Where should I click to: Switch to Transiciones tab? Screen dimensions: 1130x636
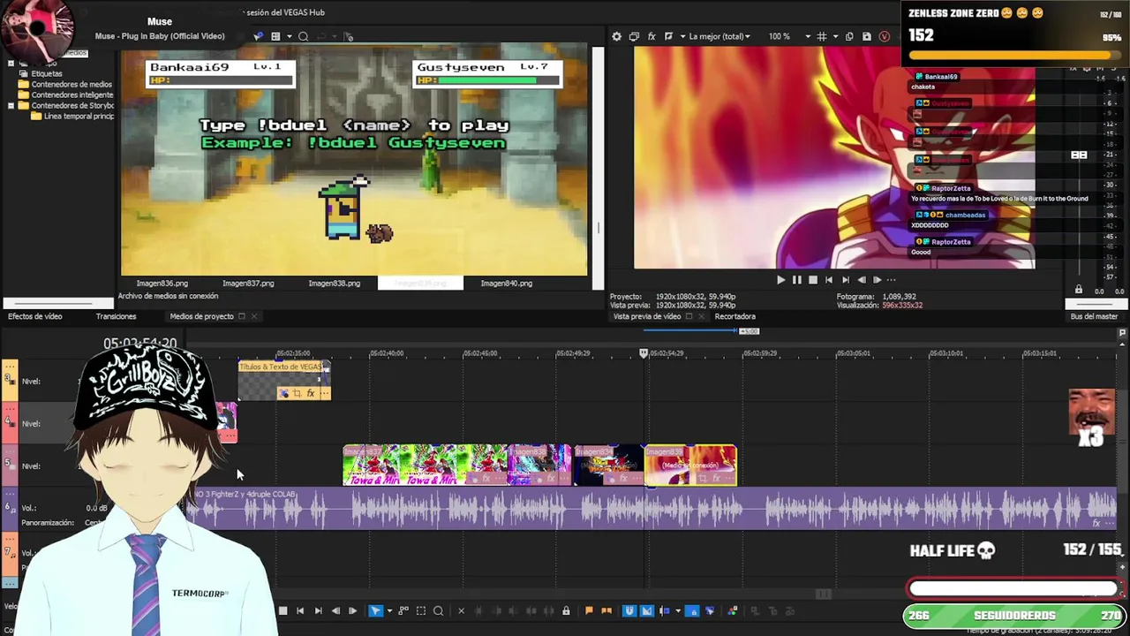click(x=116, y=316)
